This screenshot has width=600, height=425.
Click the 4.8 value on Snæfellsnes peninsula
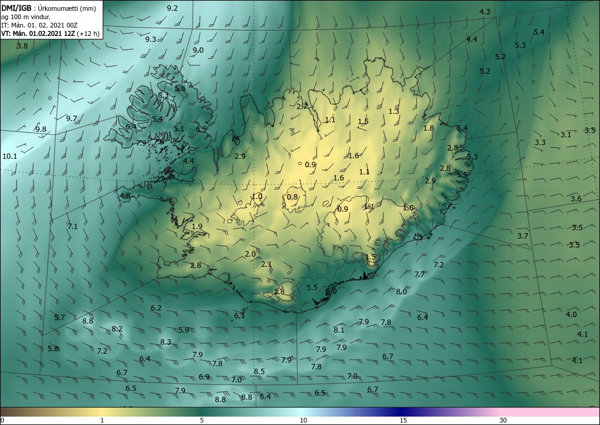tap(125, 195)
